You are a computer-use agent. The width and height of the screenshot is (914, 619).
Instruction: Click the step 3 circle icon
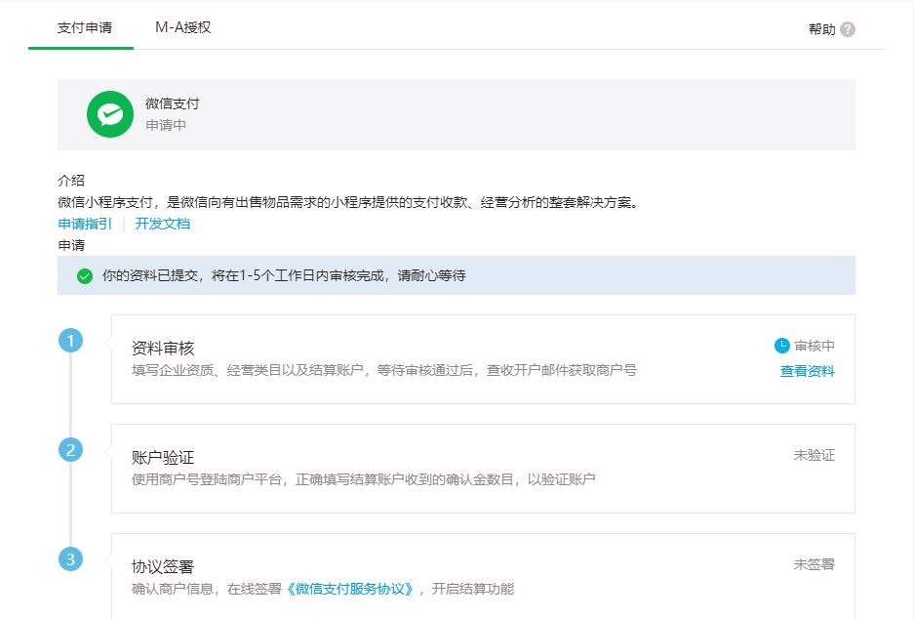pyautogui.click(x=70, y=558)
